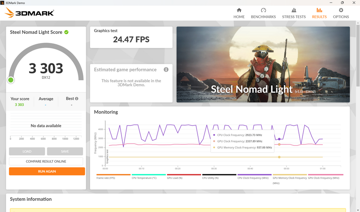360x212 pixels.
Task: Open the Options gear icon
Action: 341,10
